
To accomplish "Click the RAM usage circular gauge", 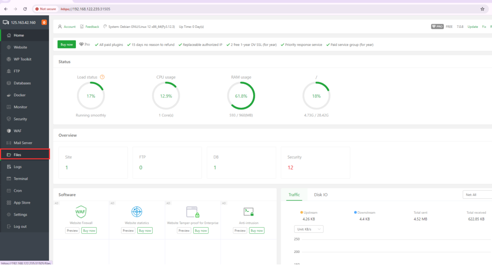I will tap(241, 96).
